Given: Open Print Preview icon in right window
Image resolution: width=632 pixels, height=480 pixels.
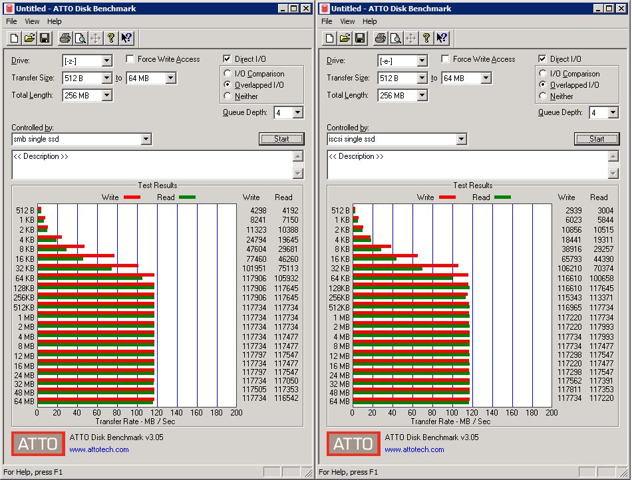Looking at the screenshot, I should pos(395,39).
